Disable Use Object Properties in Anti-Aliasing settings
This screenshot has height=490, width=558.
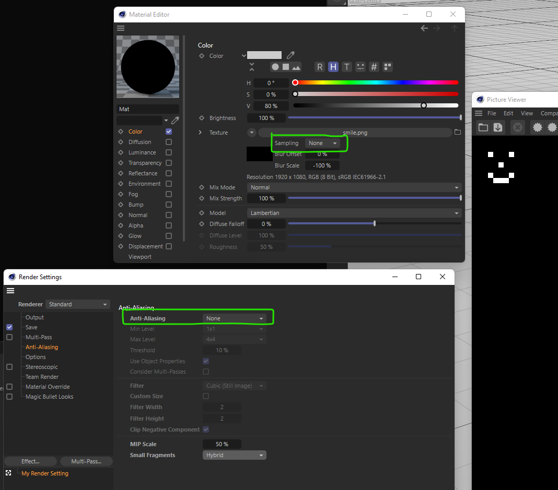[x=206, y=361]
